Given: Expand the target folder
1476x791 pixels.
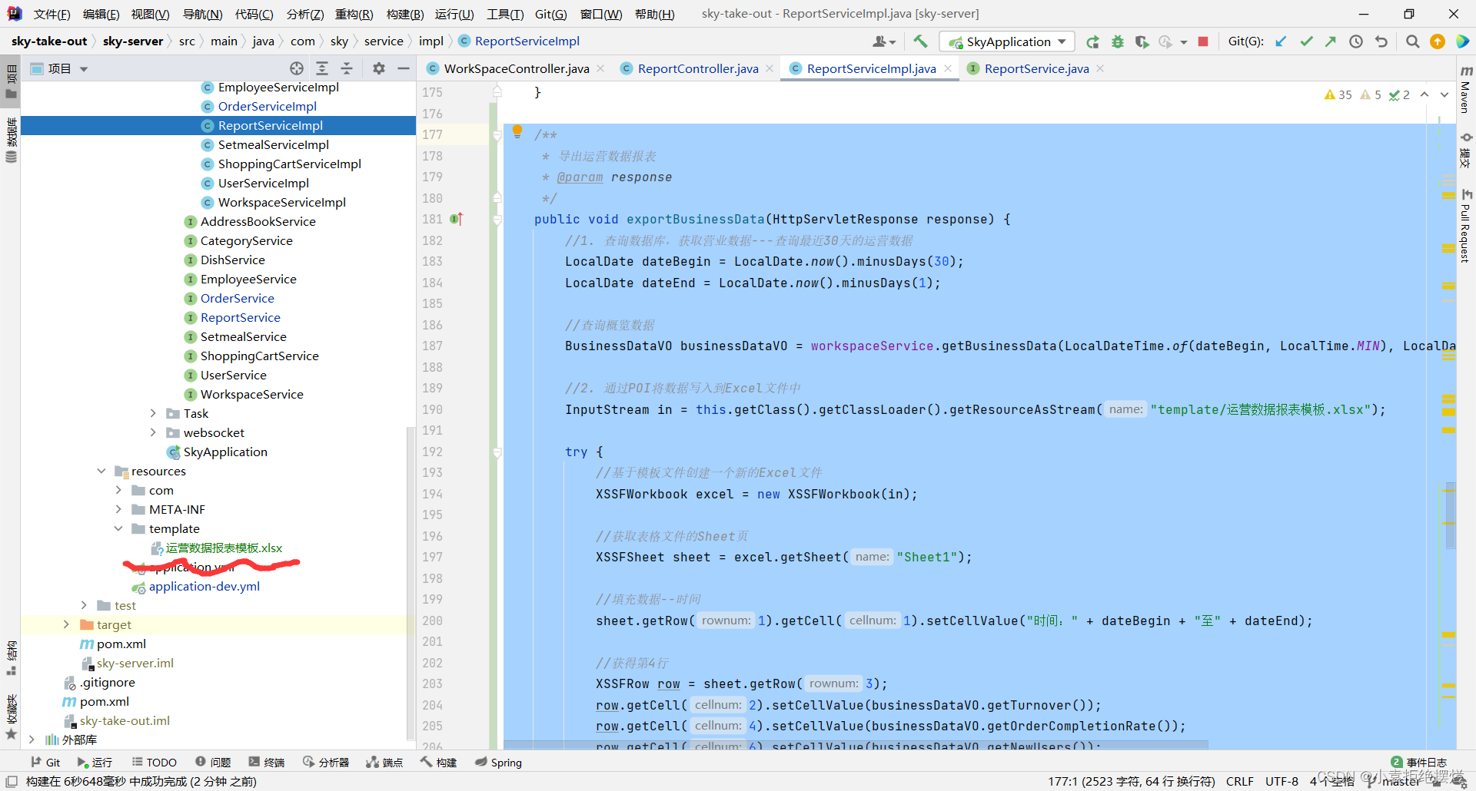Looking at the screenshot, I should [x=67, y=624].
